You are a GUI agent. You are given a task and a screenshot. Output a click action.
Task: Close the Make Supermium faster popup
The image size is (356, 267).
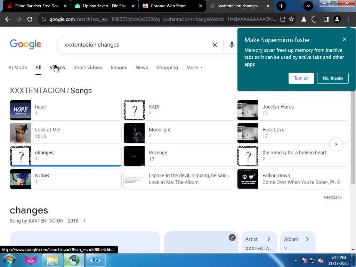click(345, 39)
